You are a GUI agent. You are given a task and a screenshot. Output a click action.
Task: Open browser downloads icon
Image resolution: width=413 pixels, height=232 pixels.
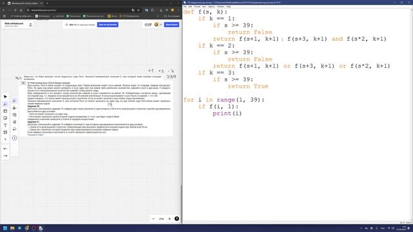pyautogui.click(x=161, y=10)
